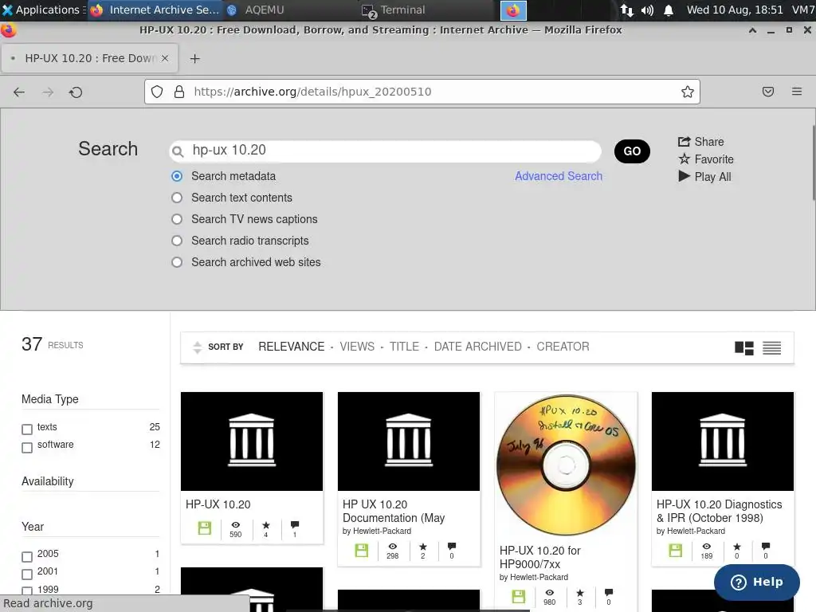Filter results by year 2001
This screenshot has width=816, height=612.
pyautogui.click(x=27, y=575)
